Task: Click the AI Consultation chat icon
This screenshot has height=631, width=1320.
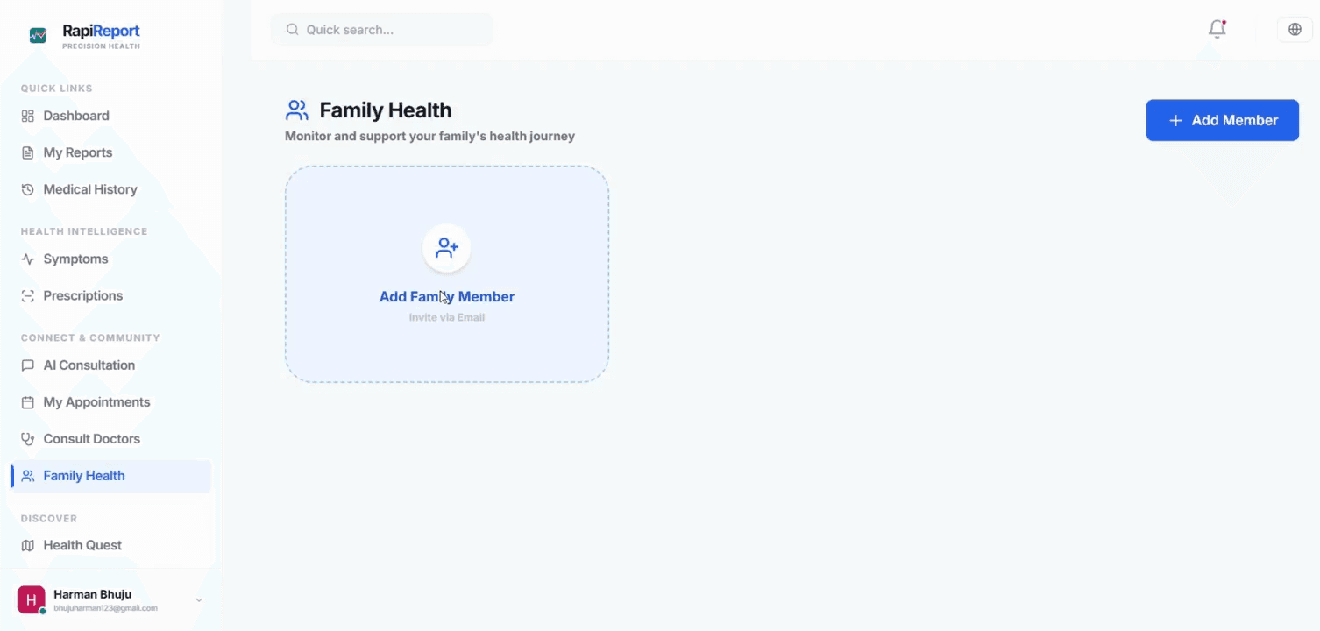Action: (x=27, y=365)
